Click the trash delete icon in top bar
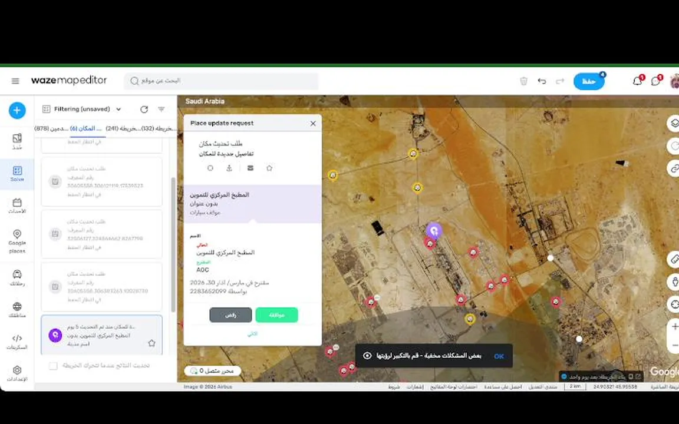Viewport: 679px width, 424px height. click(523, 81)
